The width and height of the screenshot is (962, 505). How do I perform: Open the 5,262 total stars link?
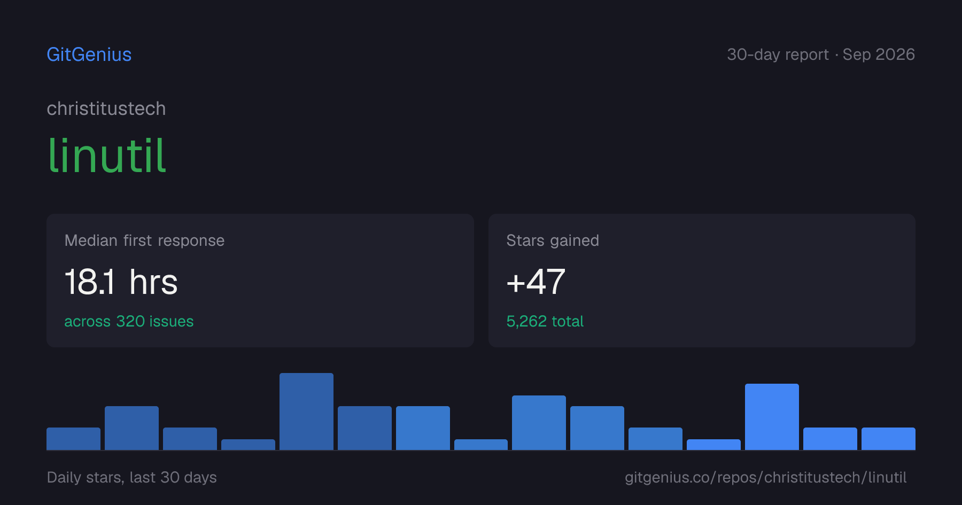545,321
